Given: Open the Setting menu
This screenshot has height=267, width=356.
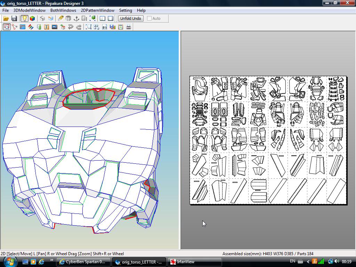Looking at the screenshot, I should point(126,10).
